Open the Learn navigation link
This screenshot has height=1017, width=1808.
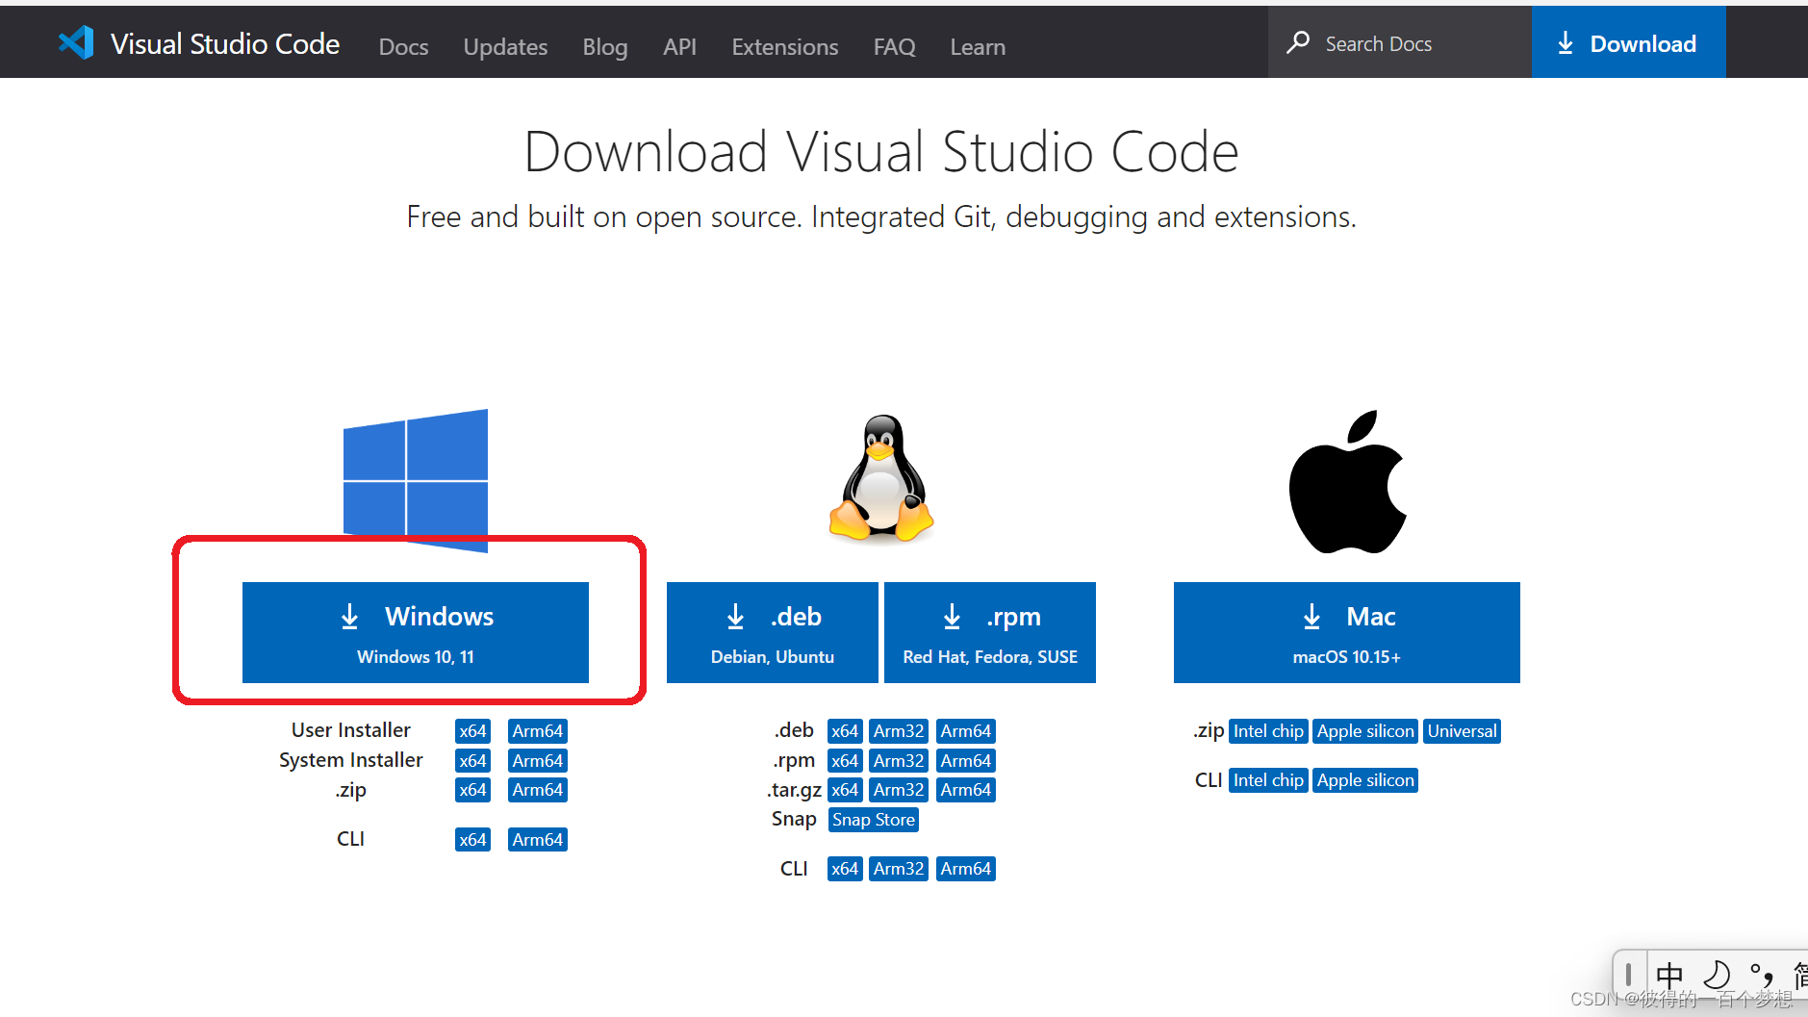tap(978, 46)
